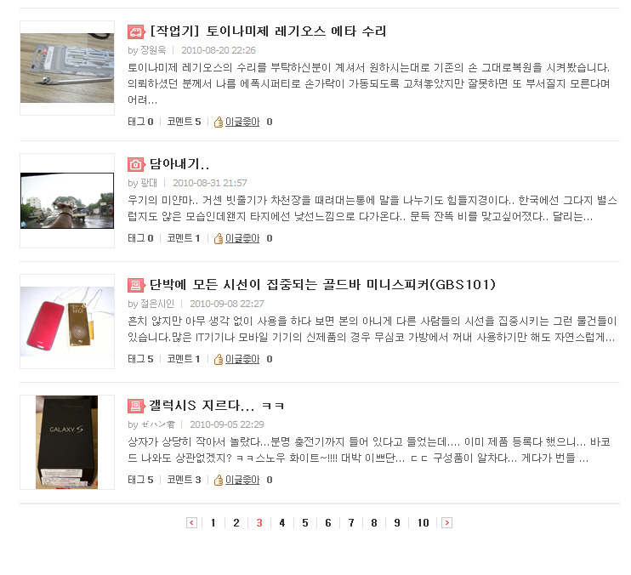The height and width of the screenshot is (575, 631).
Task: Click thumbs-up icon on 담아내기 post
Action: click(x=219, y=239)
